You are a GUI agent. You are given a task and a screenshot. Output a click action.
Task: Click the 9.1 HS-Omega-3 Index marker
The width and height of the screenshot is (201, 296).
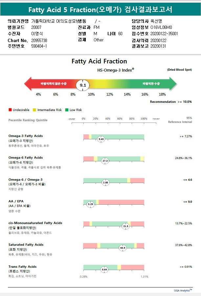[x=83, y=85]
